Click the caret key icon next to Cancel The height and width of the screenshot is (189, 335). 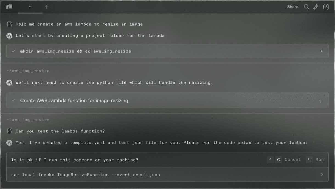pyautogui.click(x=270, y=160)
